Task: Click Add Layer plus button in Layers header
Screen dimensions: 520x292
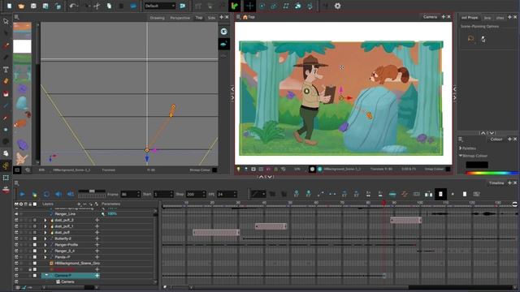Action: pos(79,204)
